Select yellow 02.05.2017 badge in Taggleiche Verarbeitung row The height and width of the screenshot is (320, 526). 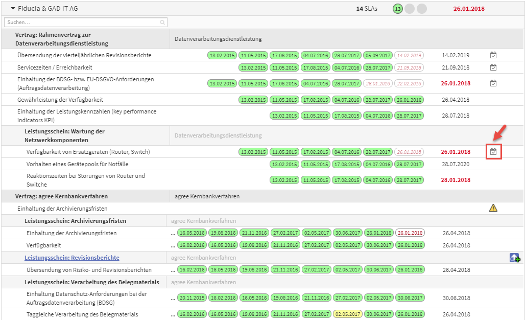[347, 314]
